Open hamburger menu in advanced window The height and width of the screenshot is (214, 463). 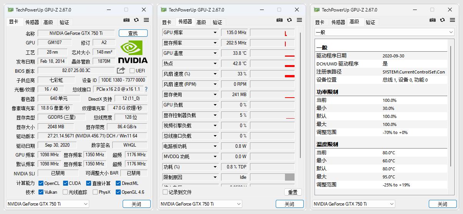[x=453, y=20]
